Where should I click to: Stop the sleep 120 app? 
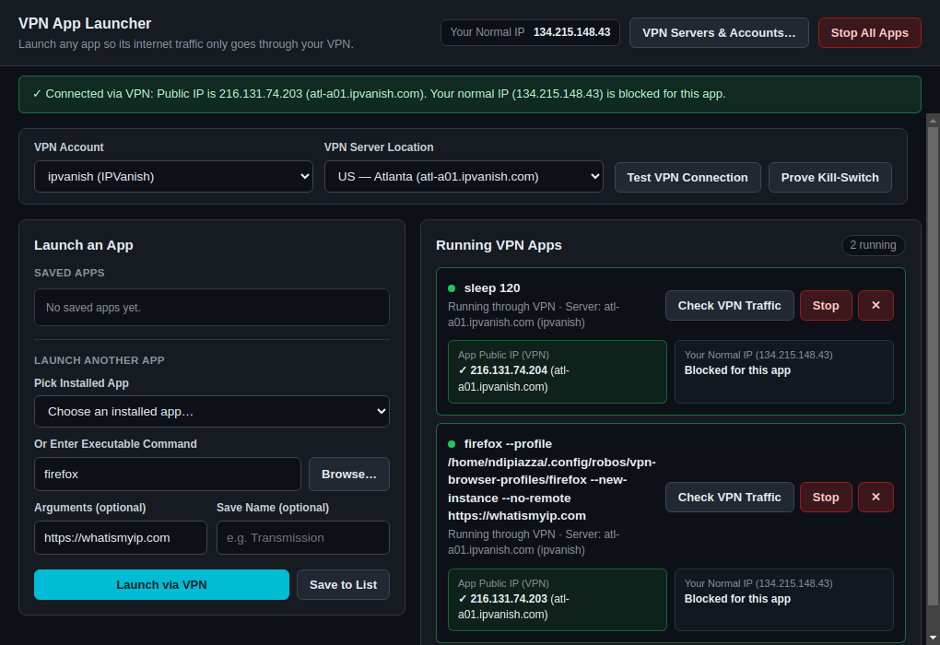[x=826, y=306]
